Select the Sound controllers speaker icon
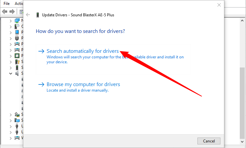This screenshot has width=246, height=148. pos(17,73)
